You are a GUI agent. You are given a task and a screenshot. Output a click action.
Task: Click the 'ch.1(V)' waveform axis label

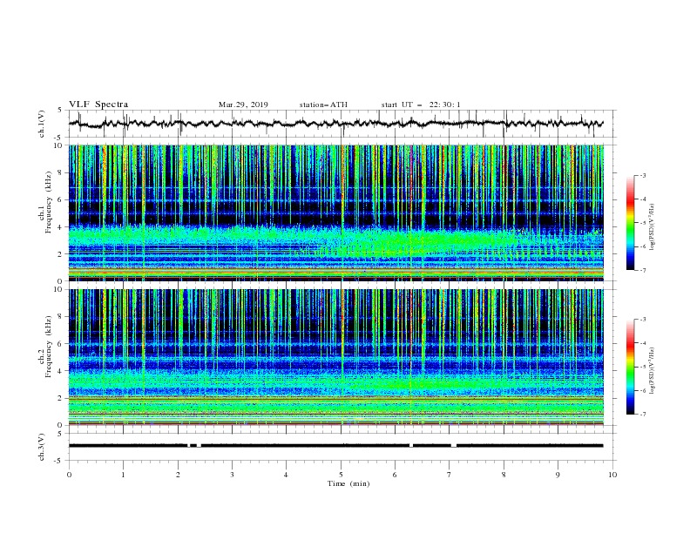[x=42, y=124]
